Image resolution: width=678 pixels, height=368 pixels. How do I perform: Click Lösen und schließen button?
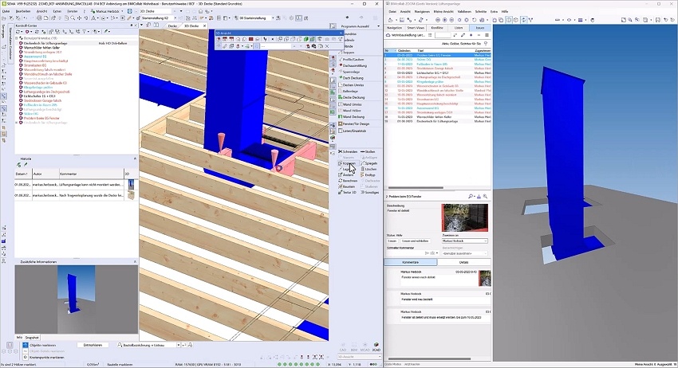click(415, 241)
